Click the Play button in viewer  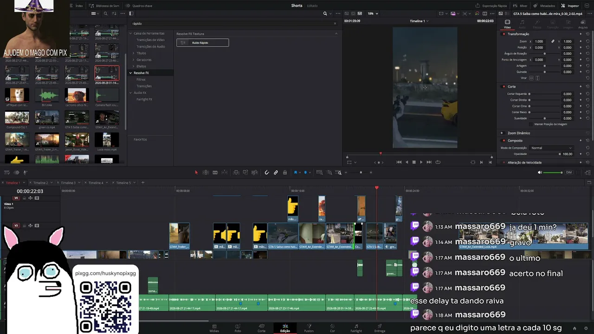[x=421, y=162]
